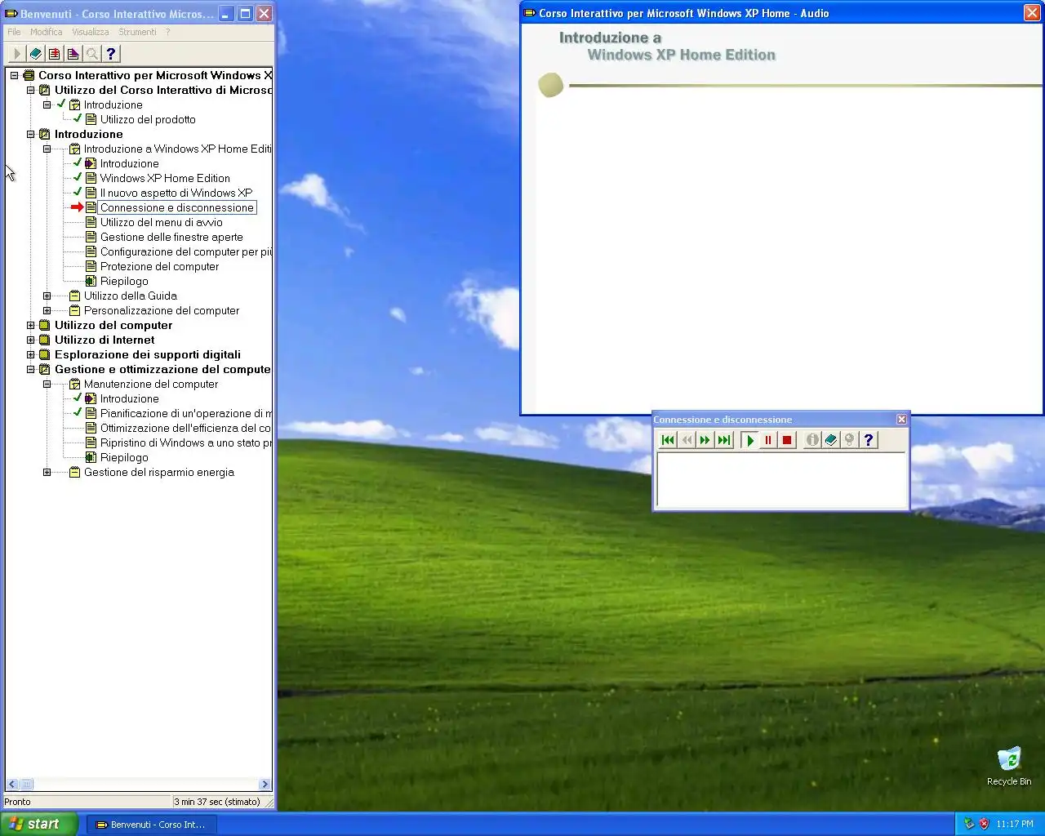Expand Utilizzo del computer node
The width and height of the screenshot is (1045, 836).
coord(31,325)
